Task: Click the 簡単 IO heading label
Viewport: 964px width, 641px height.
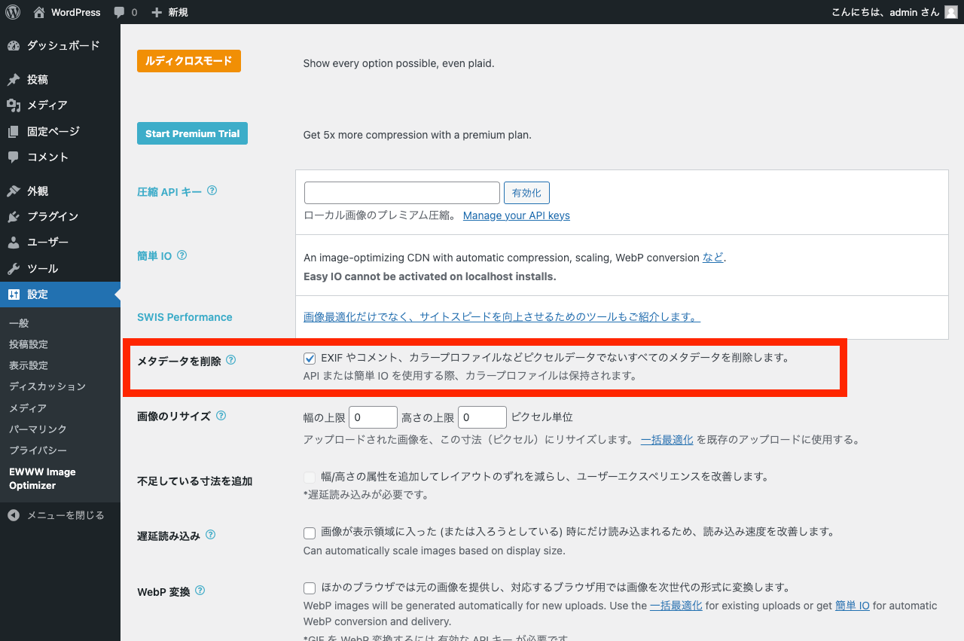Action: point(154,256)
